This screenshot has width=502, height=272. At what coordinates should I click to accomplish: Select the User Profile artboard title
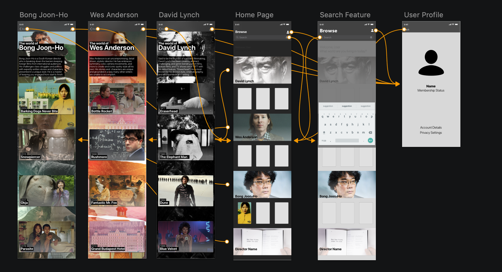[x=424, y=15]
